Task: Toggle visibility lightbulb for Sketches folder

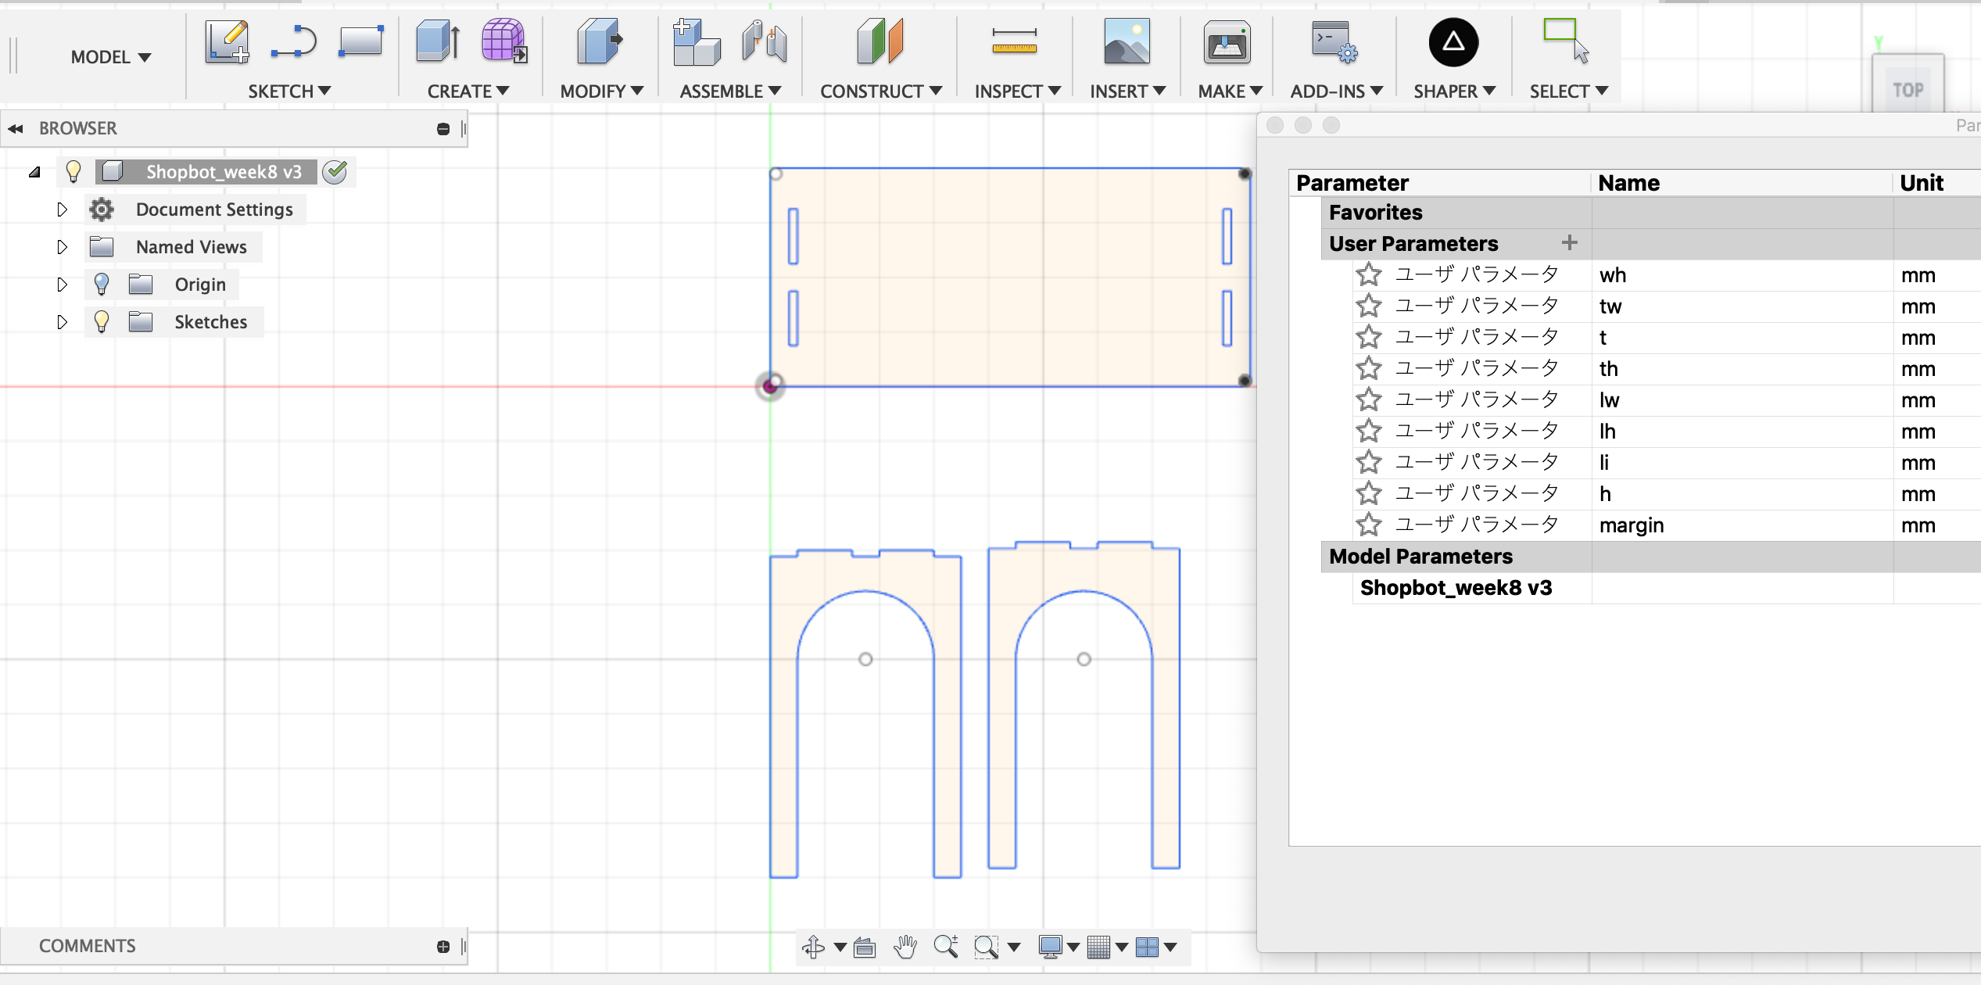Action: coord(102,321)
